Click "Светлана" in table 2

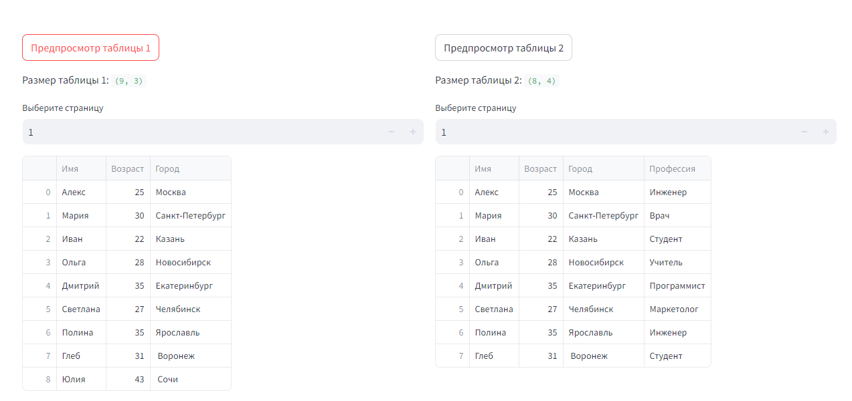coord(494,309)
